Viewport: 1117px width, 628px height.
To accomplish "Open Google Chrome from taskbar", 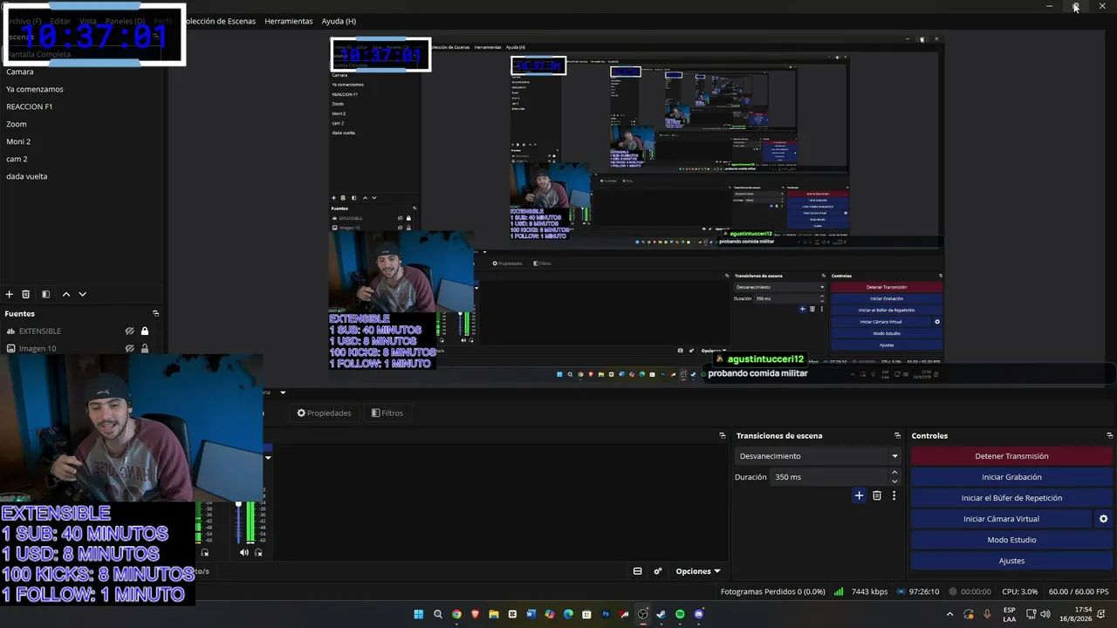I will pos(456,614).
